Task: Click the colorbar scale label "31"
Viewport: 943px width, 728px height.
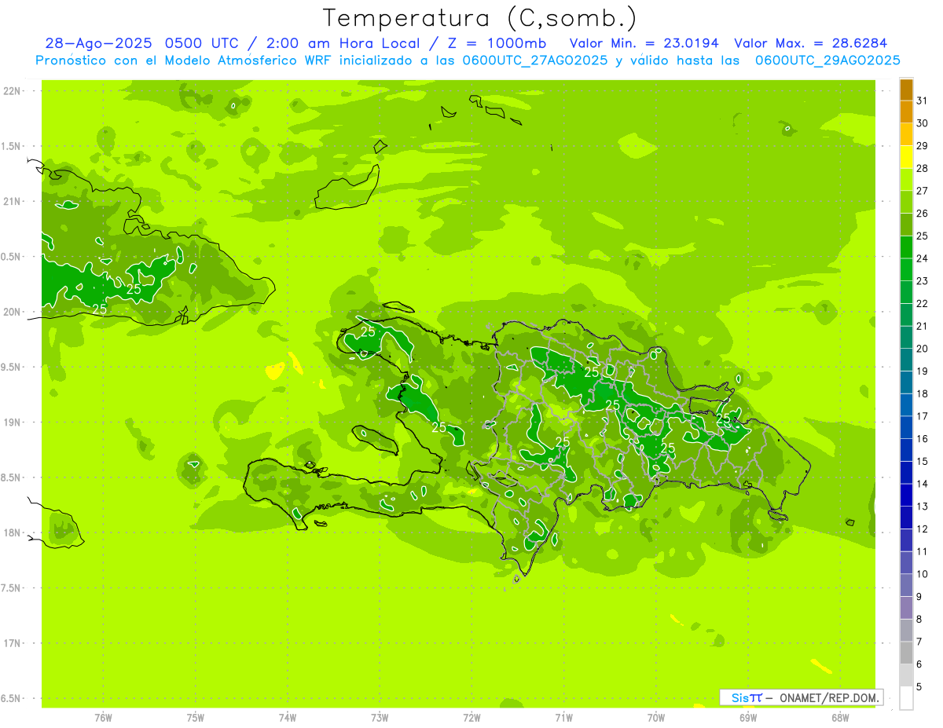Action: pos(922,101)
